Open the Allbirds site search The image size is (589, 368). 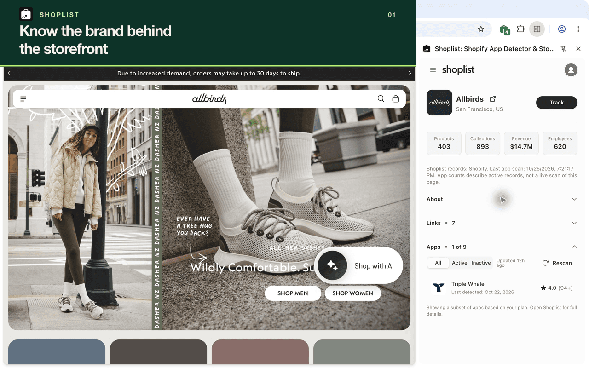(381, 99)
